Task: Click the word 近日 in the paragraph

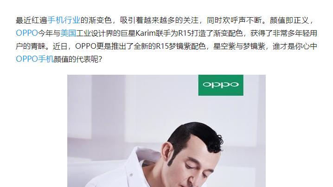Action: (60, 46)
